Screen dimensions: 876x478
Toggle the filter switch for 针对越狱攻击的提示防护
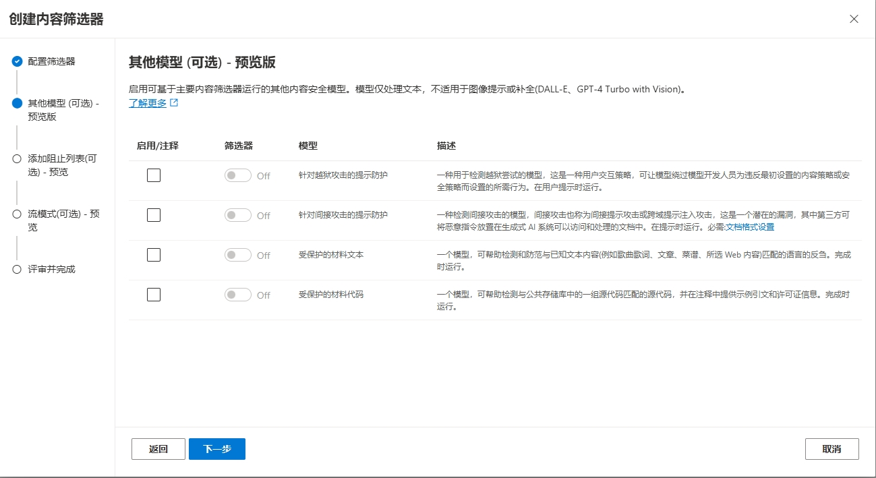coord(238,175)
